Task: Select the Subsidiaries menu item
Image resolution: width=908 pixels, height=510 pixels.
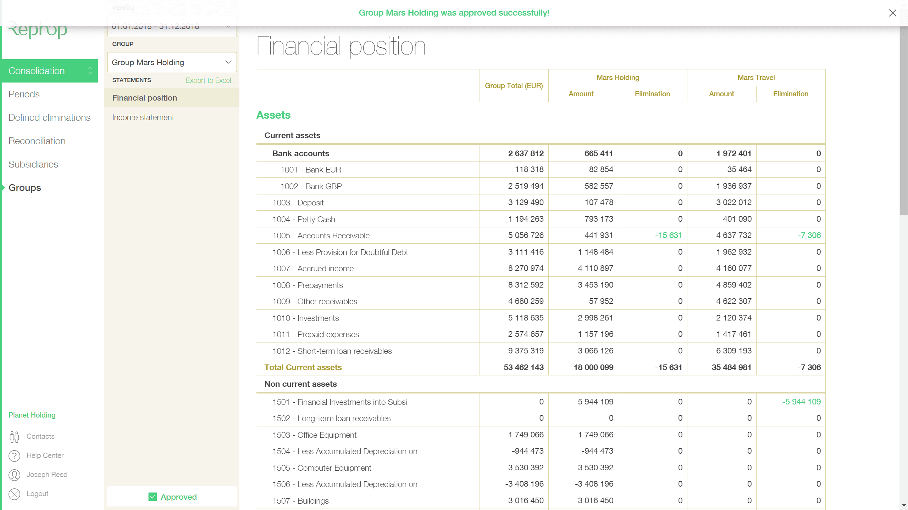Action: (x=33, y=164)
